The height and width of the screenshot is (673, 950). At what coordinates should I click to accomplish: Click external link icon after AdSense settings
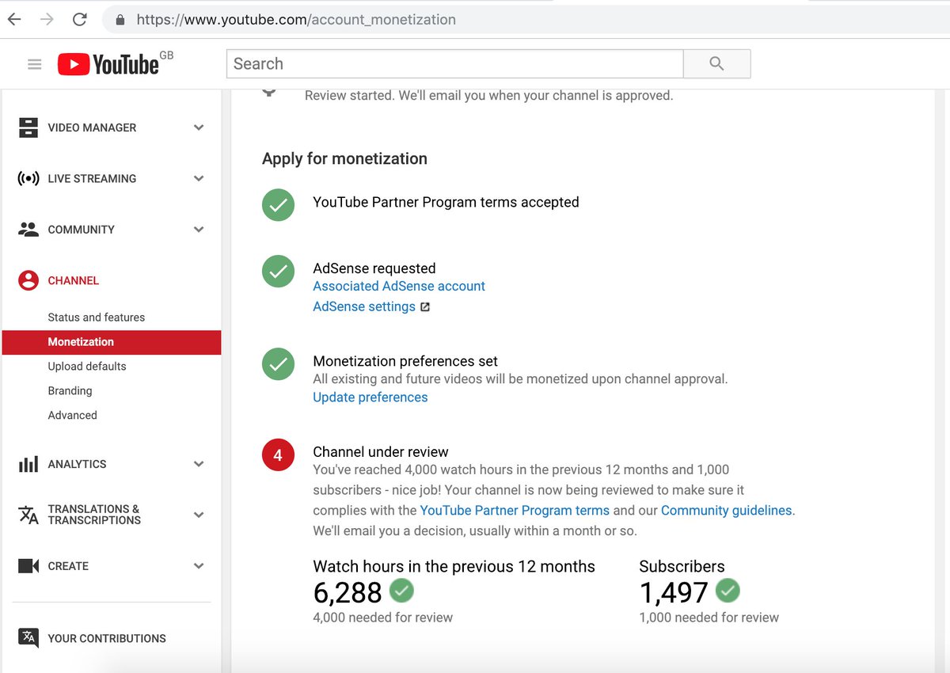[425, 307]
